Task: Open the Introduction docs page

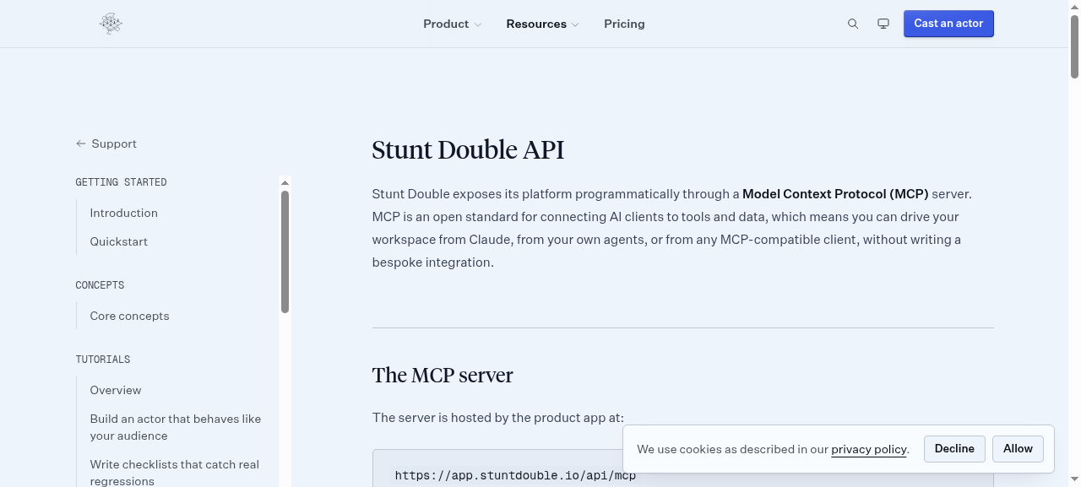Action: pos(124,213)
